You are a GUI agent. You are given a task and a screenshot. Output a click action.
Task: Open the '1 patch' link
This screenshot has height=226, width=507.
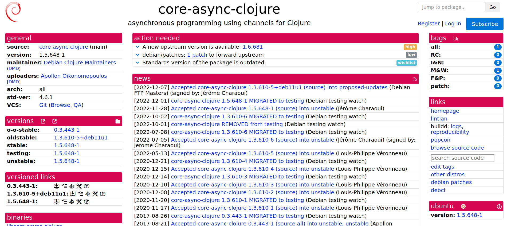point(197,55)
